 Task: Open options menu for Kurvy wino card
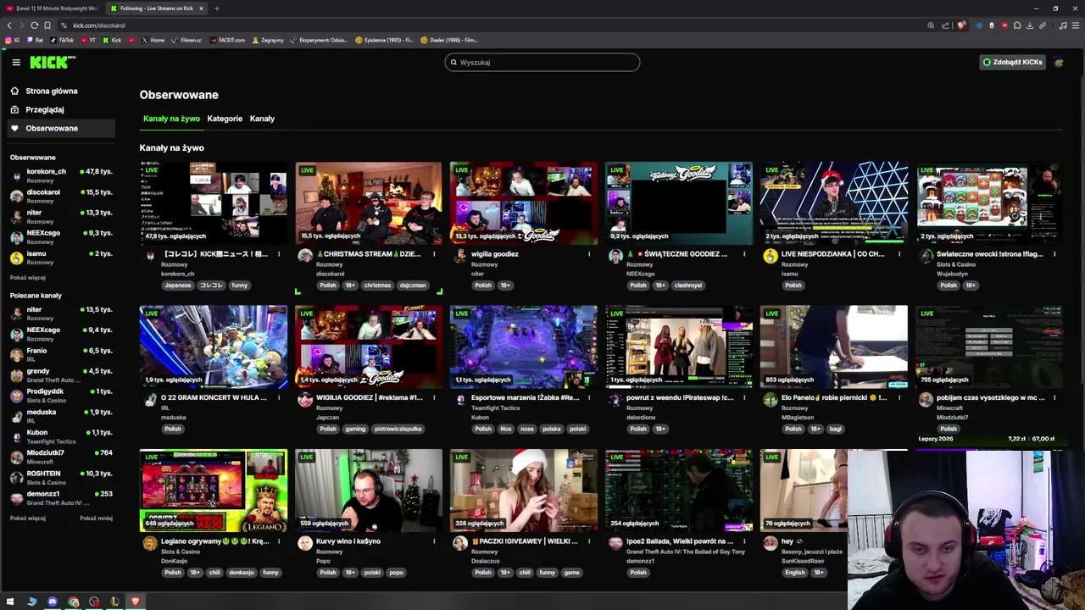pyautogui.click(x=434, y=541)
